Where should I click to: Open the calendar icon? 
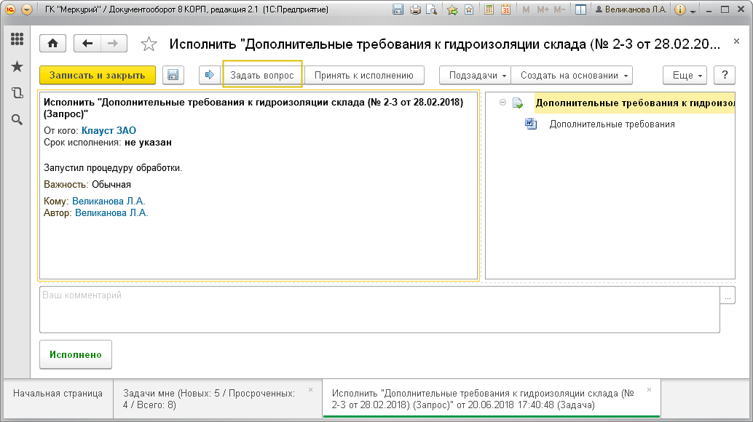click(505, 9)
